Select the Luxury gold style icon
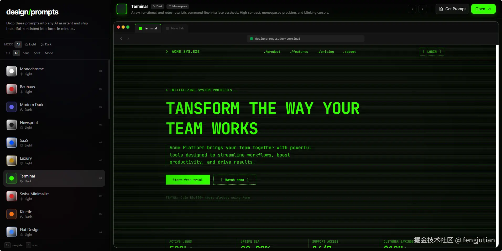Viewport: 502px width, 251px height. click(12, 160)
